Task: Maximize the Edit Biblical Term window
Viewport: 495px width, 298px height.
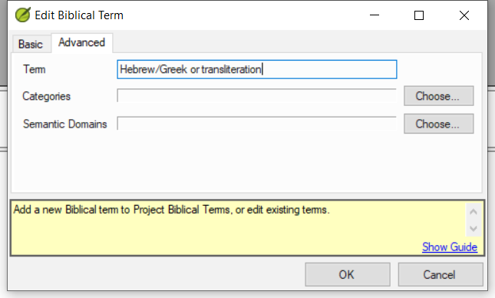Action: pos(418,15)
